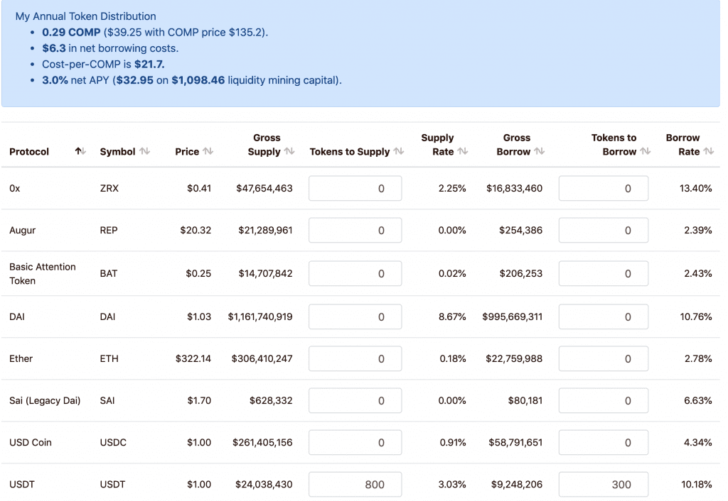Click the USDT Tokens to Borrow input
Viewport: 728px width, 501px height.
coord(603,485)
